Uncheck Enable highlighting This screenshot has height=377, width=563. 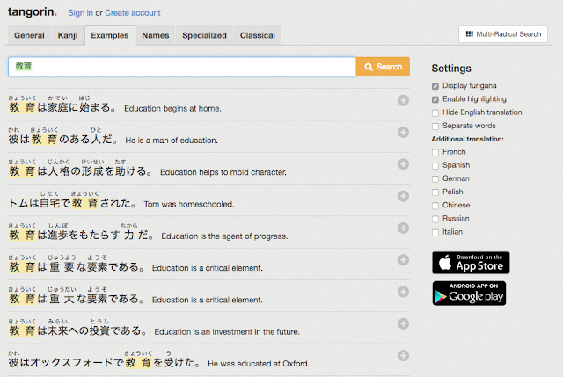coord(435,99)
